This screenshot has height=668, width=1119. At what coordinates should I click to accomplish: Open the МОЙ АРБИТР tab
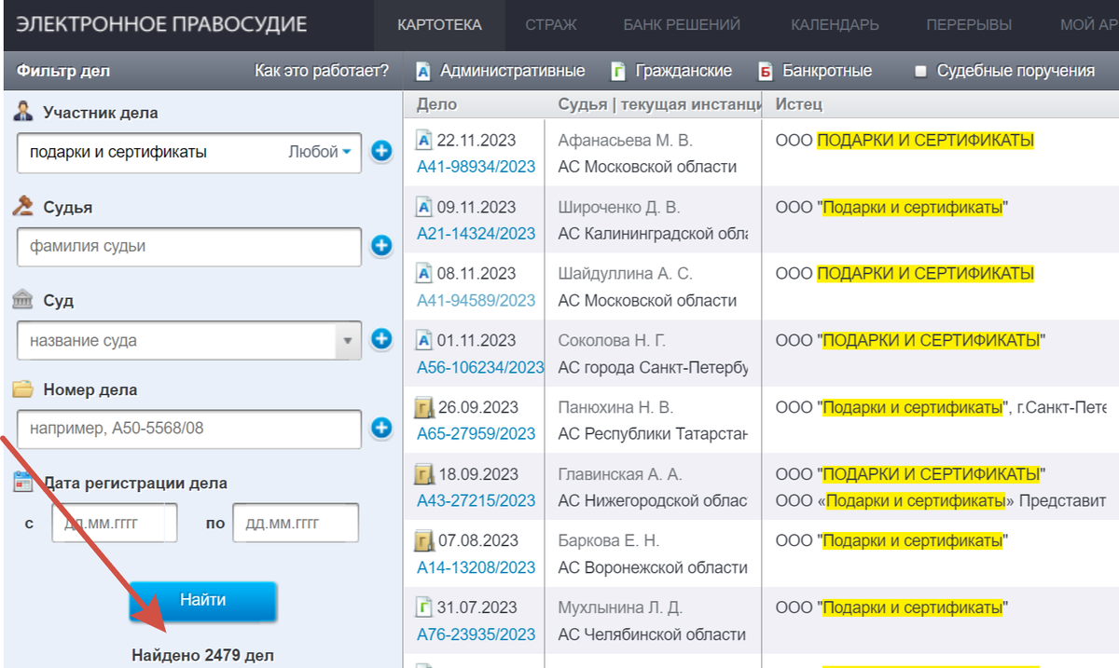pos(1087,25)
